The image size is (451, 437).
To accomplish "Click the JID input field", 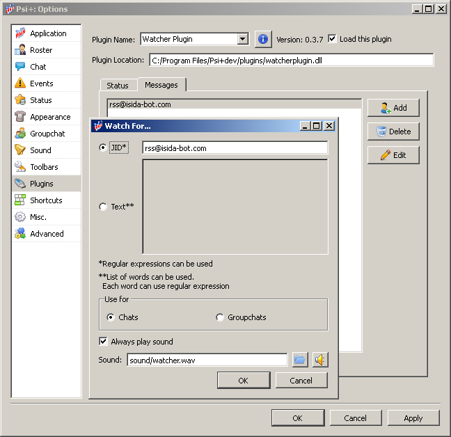I will pyautogui.click(x=235, y=148).
